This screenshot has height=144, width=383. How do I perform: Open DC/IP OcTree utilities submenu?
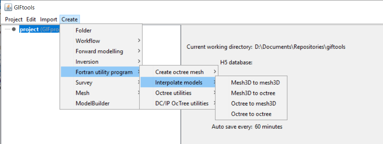pyautogui.click(x=178, y=103)
